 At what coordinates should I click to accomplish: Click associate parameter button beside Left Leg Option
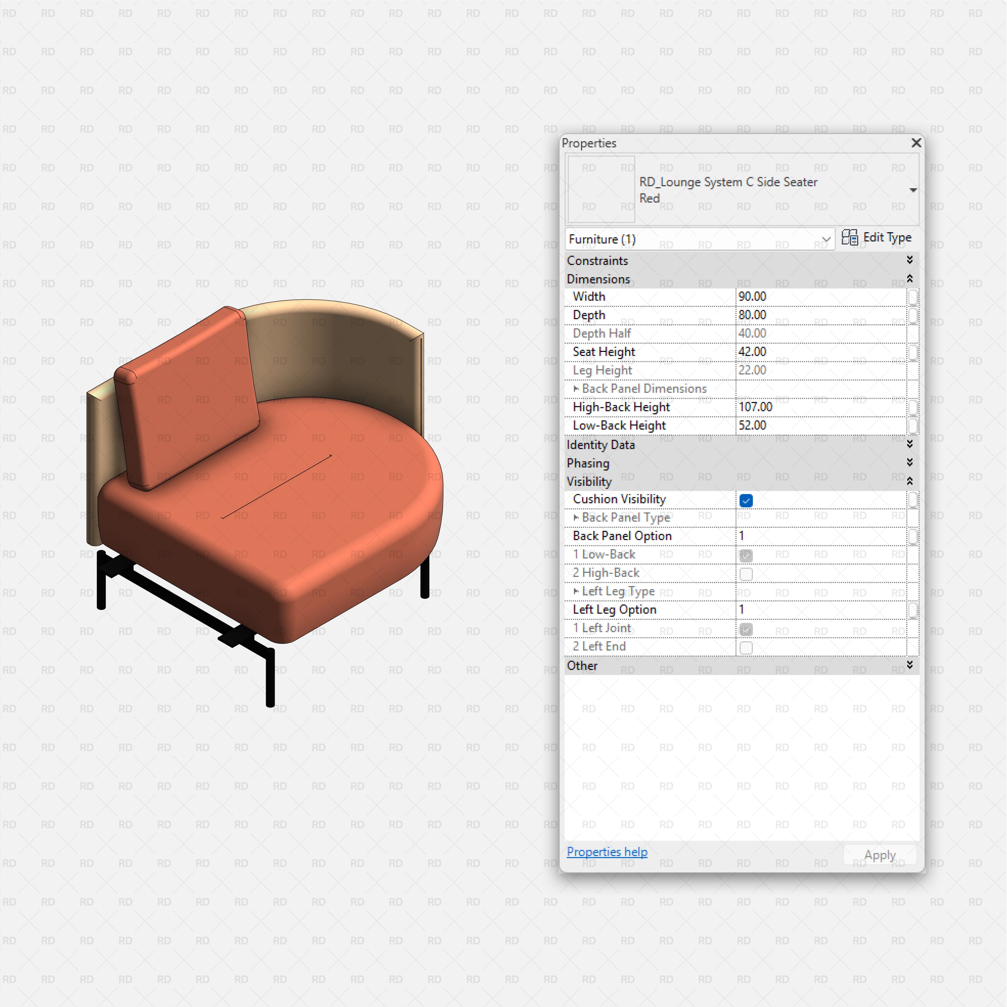913,609
